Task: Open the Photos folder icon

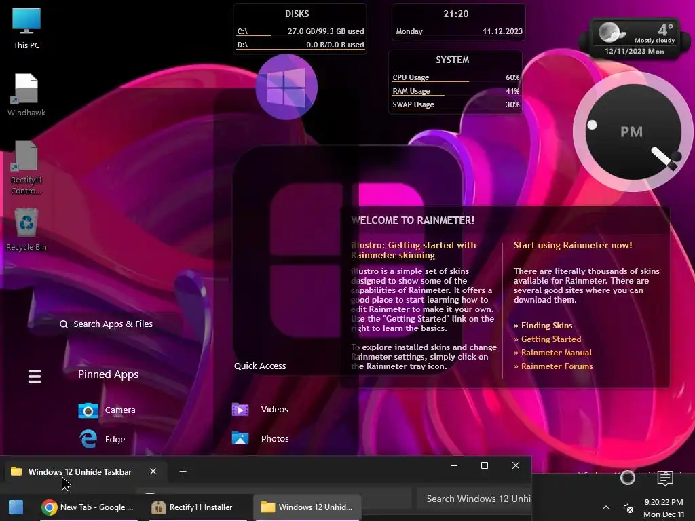Action: [x=240, y=438]
